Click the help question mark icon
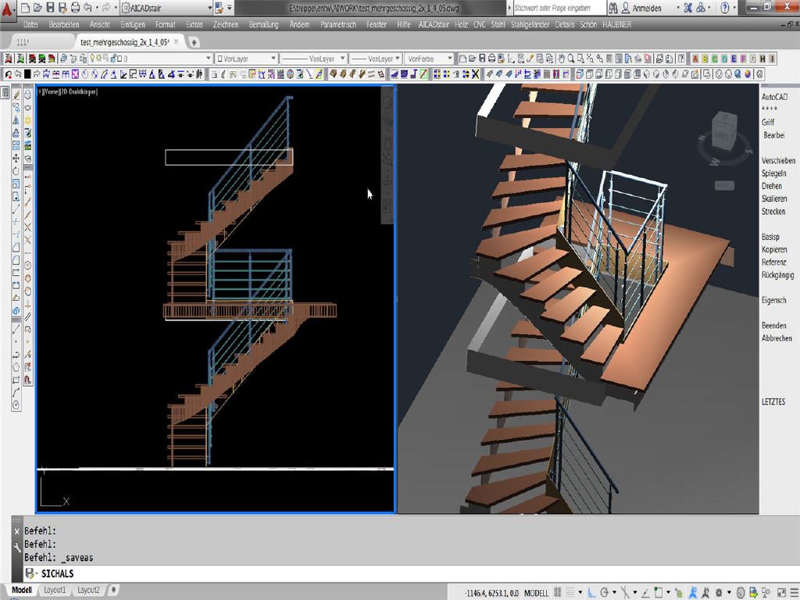 [724, 8]
